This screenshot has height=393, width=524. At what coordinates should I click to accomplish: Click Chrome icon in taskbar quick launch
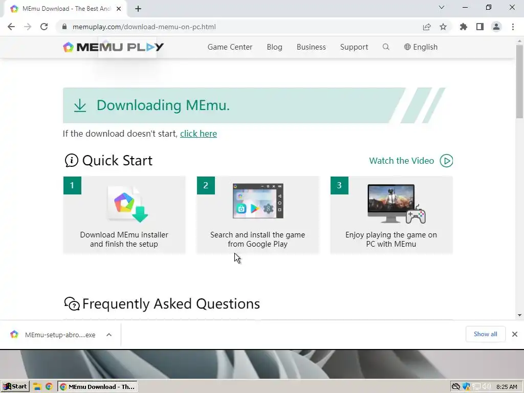point(49,387)
